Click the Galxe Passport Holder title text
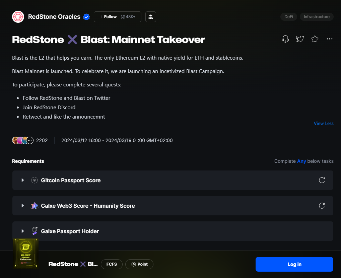 70,231
